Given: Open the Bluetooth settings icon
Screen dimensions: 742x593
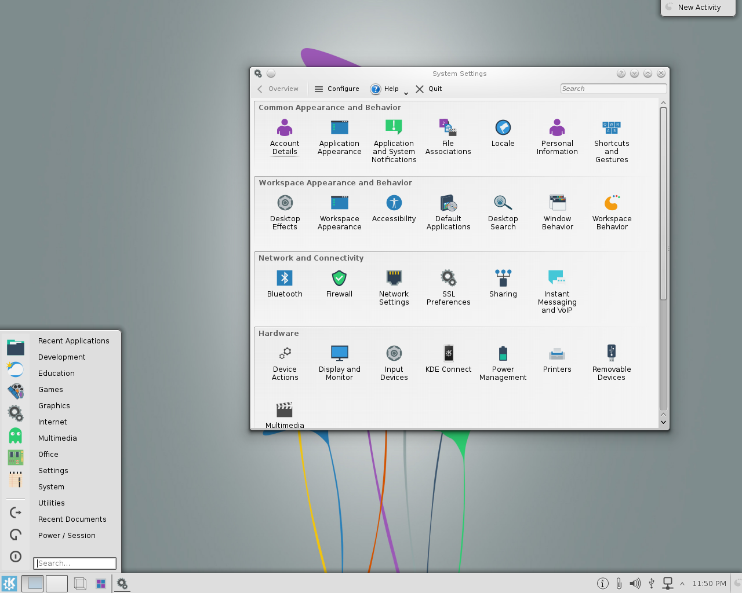Looking at the screenshot, I should pyautogui.click(x=285, y=284).
